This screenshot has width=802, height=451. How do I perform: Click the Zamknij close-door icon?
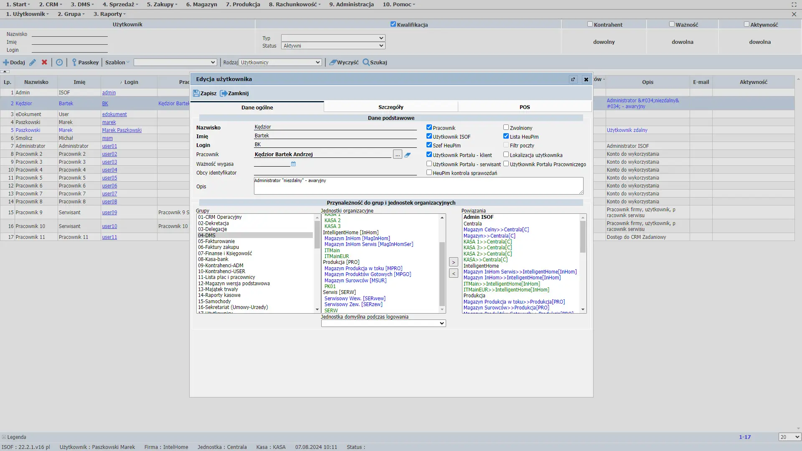pyautogui.click(x=223, y=94)
